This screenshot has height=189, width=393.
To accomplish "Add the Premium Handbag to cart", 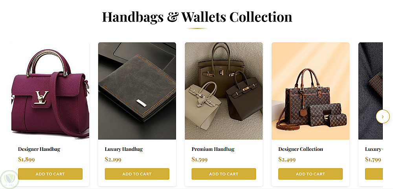I will 224,174.
